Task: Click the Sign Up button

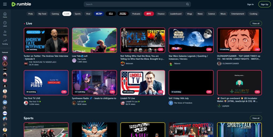Action: 264,4
